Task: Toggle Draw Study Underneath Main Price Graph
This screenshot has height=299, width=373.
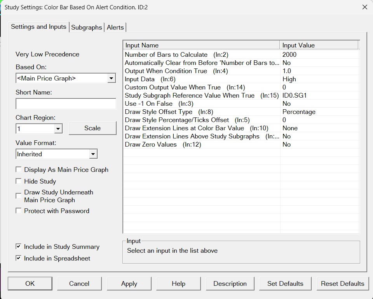Action: [x=19, y=196]
